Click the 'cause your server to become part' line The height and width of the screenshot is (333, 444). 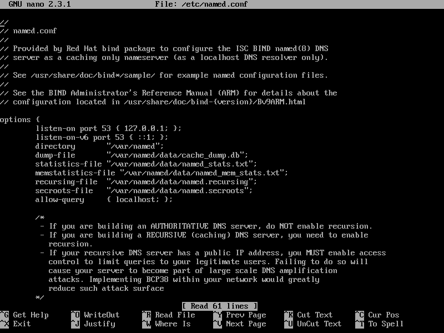click(x=193, y=271)
